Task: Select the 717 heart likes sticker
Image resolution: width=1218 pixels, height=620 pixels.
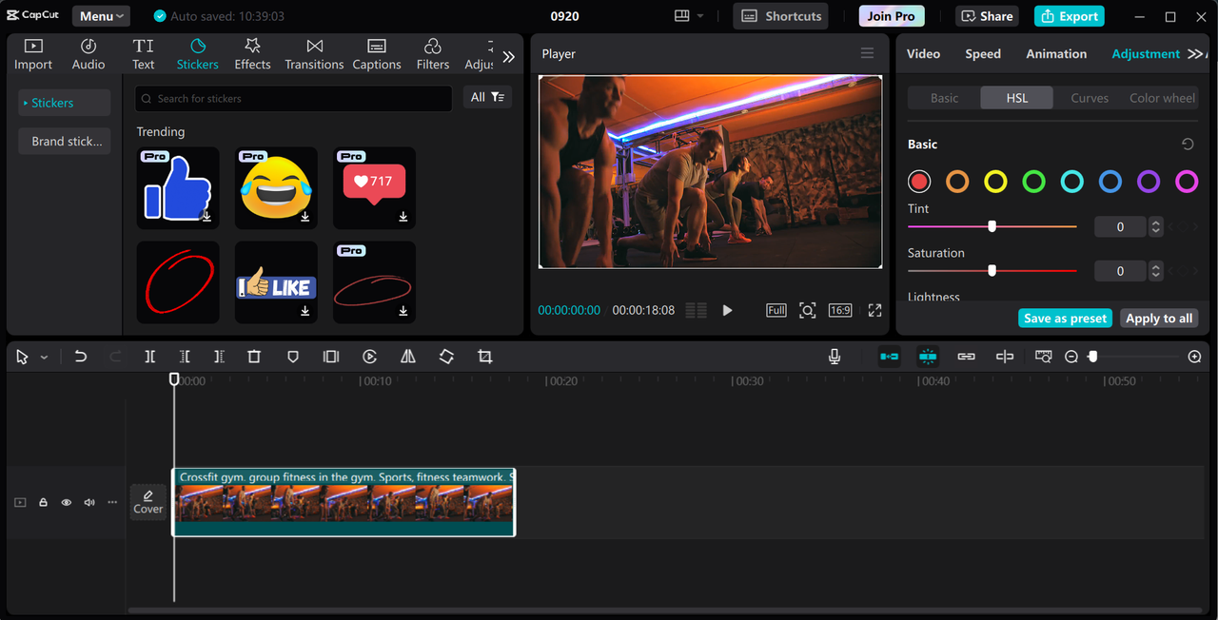Action: (374, 187)
